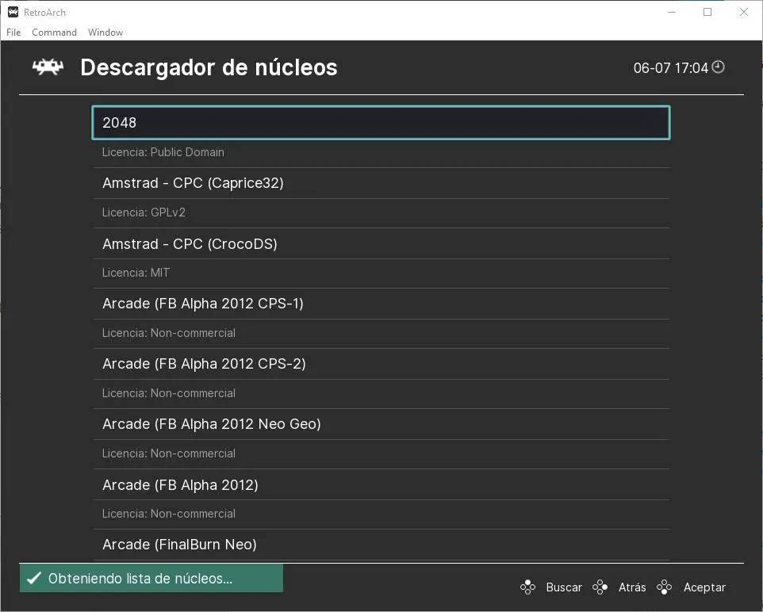Click the 06-07 17:04 date and time
The width and height of the screenshot is (763, 612).
coord(670,67)
